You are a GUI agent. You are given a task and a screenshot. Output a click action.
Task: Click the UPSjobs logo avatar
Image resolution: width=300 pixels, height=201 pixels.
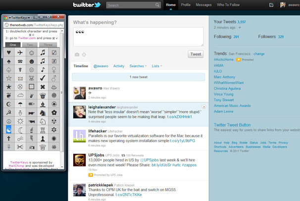coord(79,160)
